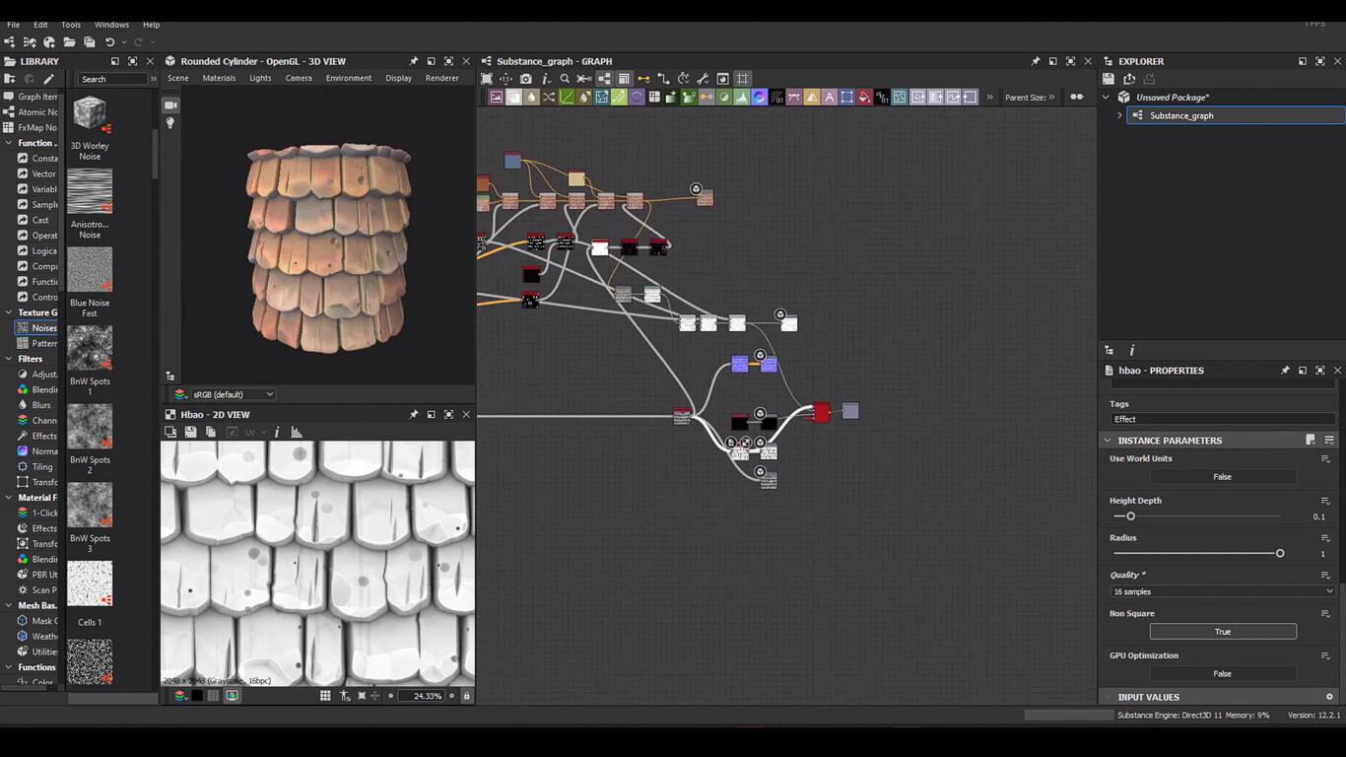Open the Environment menu in 3D view
The height and width of the screenshot is (757, 1346).
coord(349,78)
